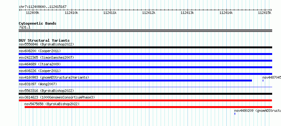Click the nsv5556846 (ByrskaBishop2022) label
The width and height of the screenshot is (281, 126).
46,44
